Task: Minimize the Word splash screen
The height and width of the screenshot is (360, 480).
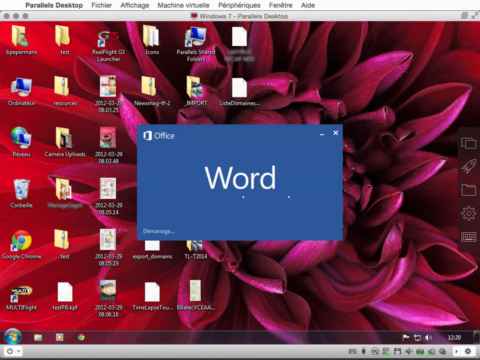Action: click(x=321, y=134)
